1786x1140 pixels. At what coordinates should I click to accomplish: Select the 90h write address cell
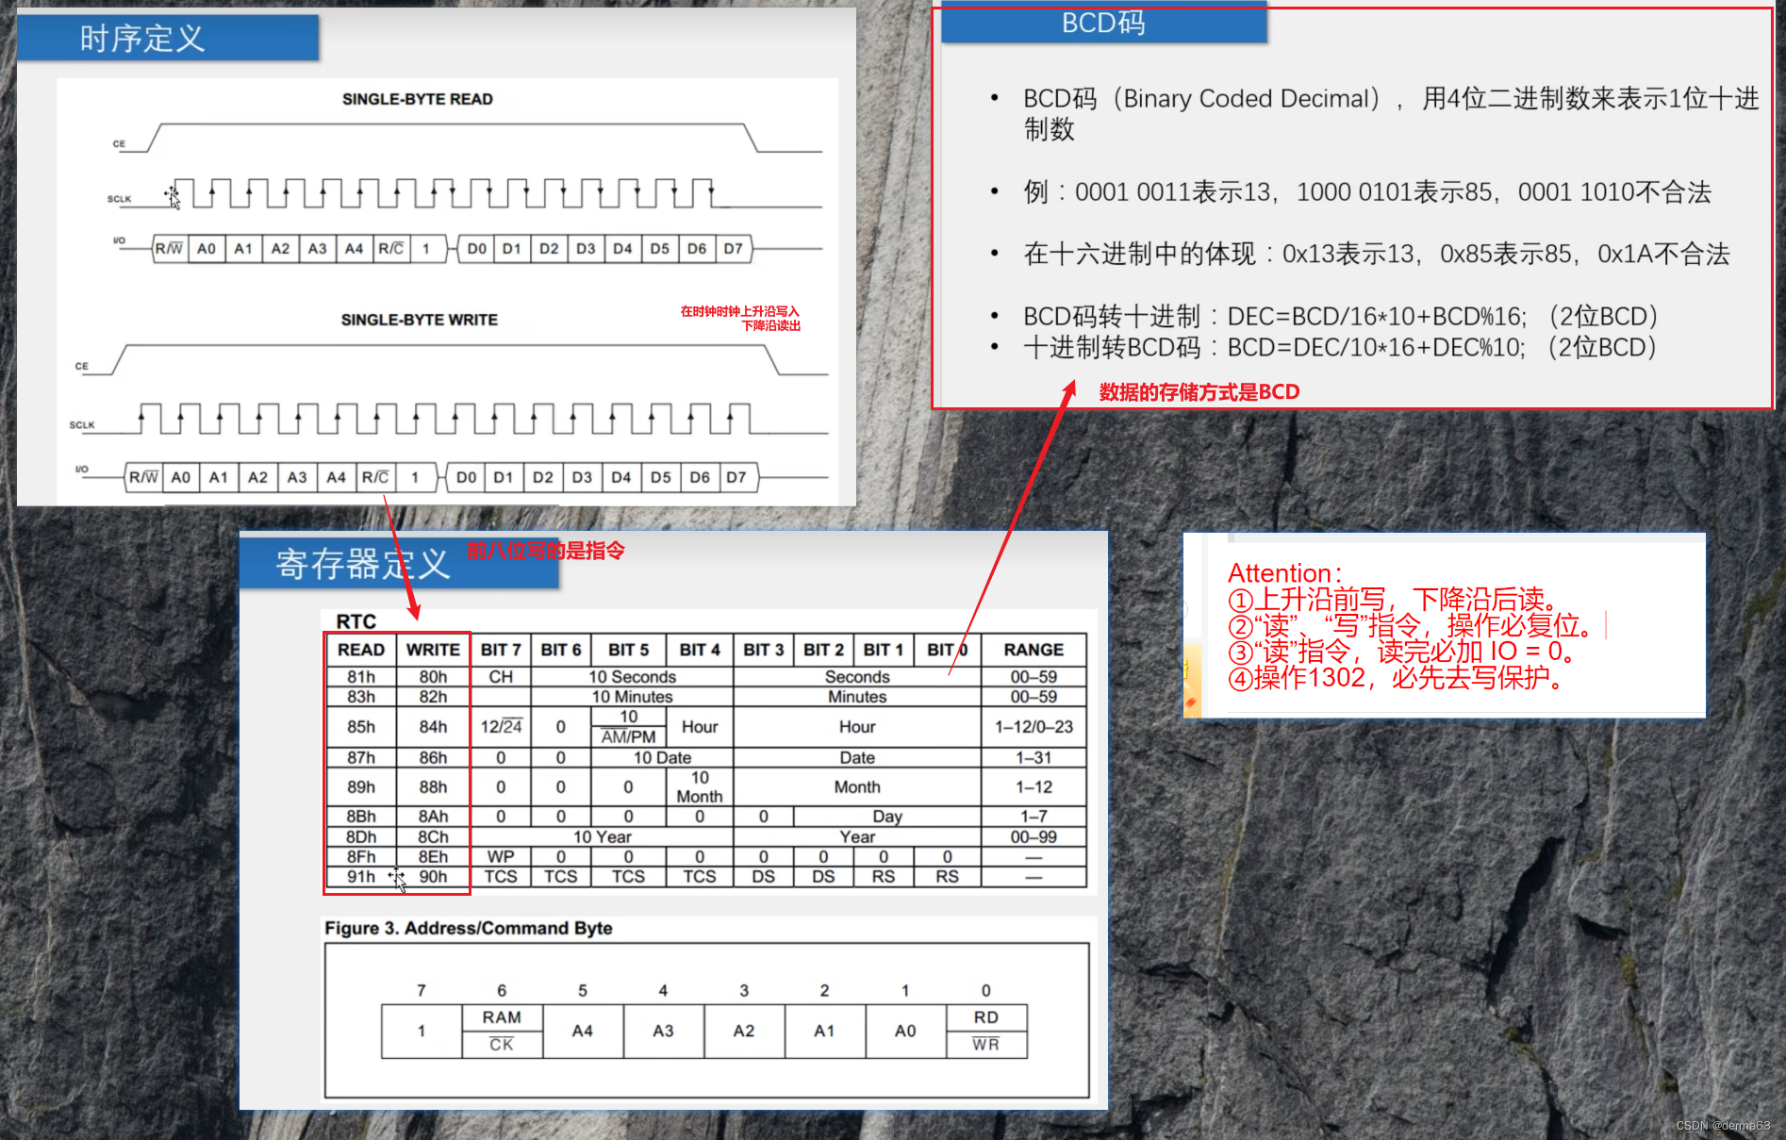tap(433, 877)
